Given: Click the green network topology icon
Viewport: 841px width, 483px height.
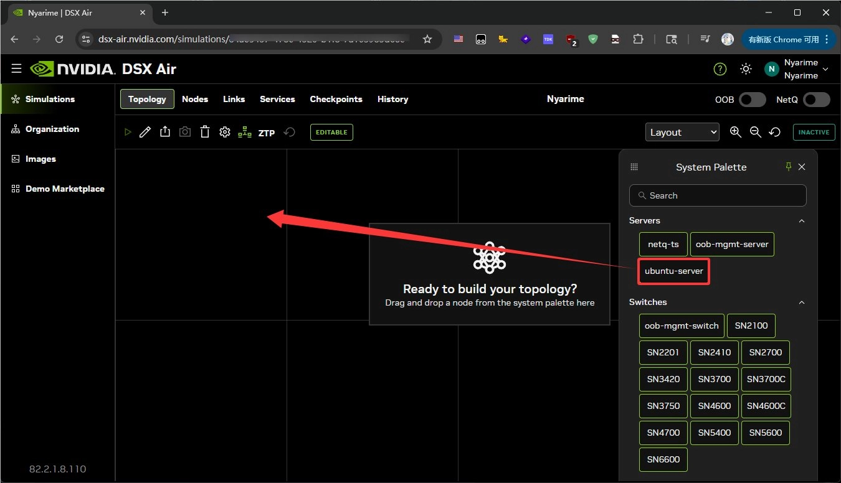Looking at the screenshot, I should (245, 132).
